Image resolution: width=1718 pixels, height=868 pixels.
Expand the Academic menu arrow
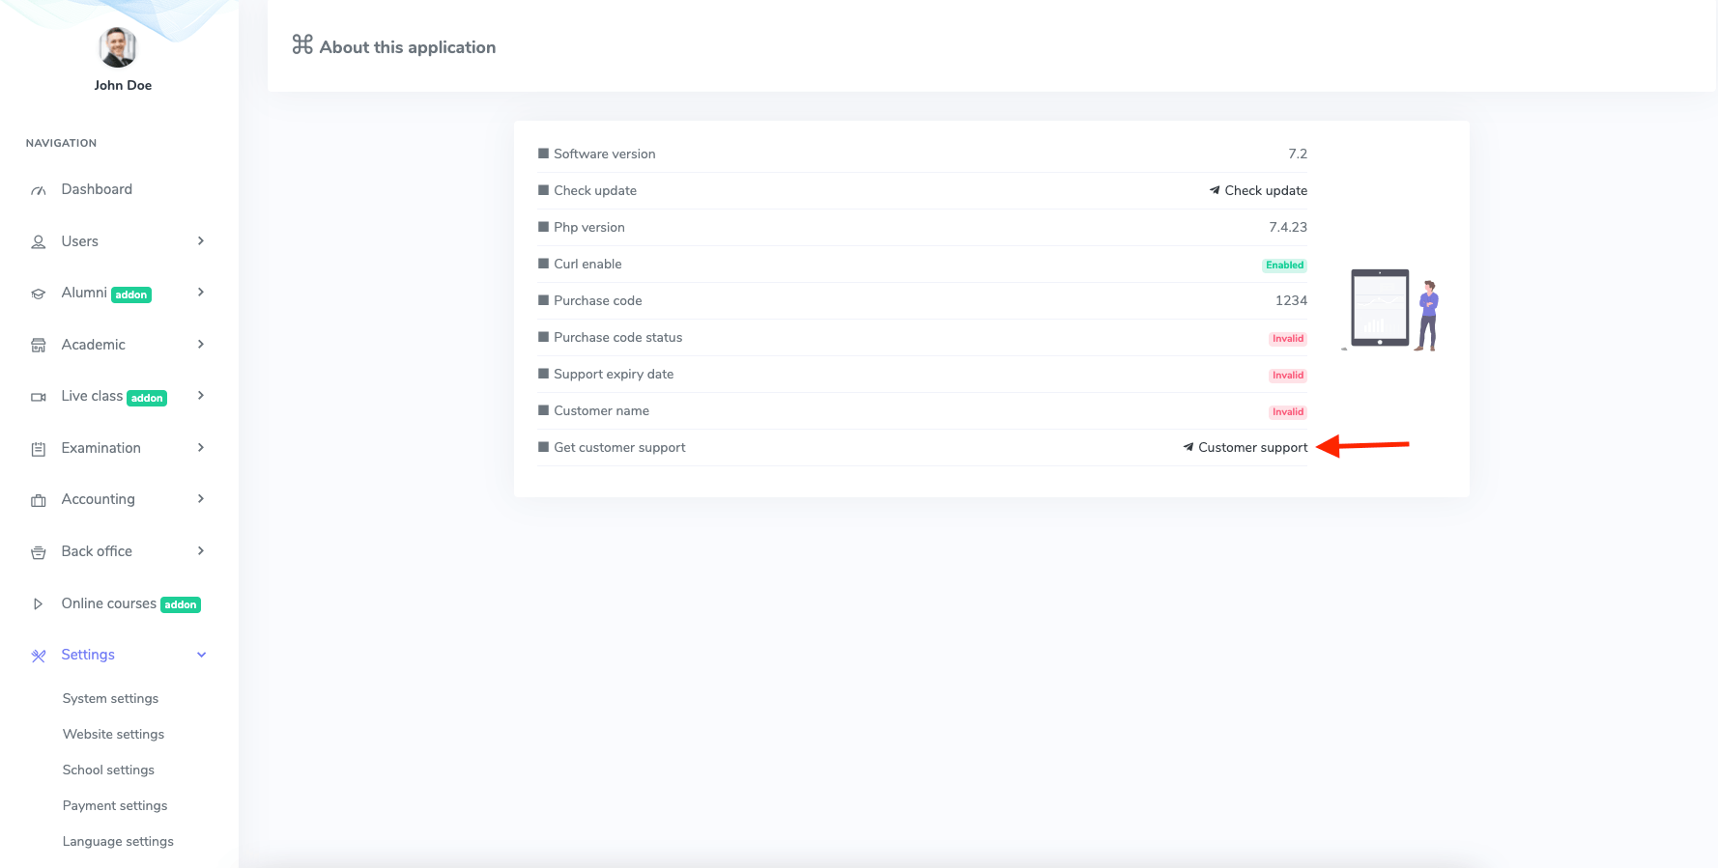click(201, 345)
